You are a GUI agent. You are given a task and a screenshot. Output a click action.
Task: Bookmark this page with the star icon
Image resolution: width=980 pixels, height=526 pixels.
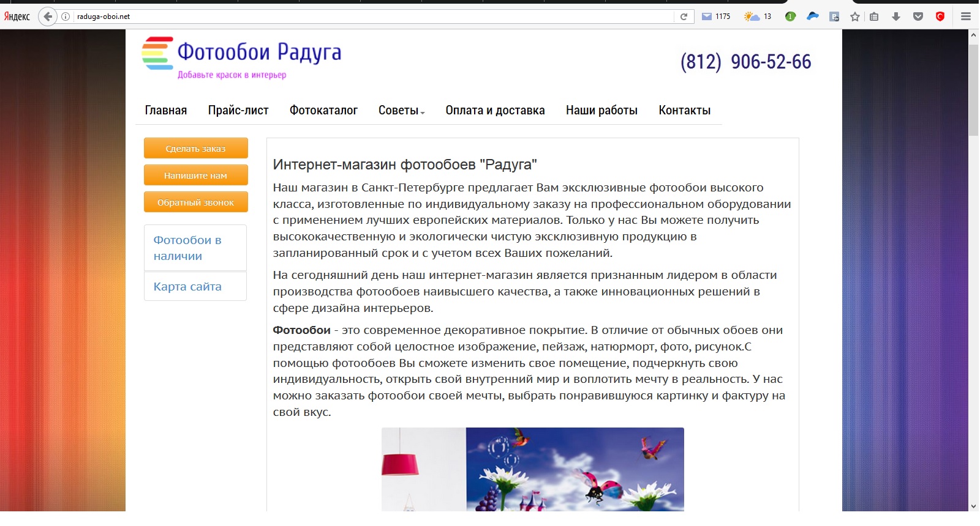[x=855, y=17]
